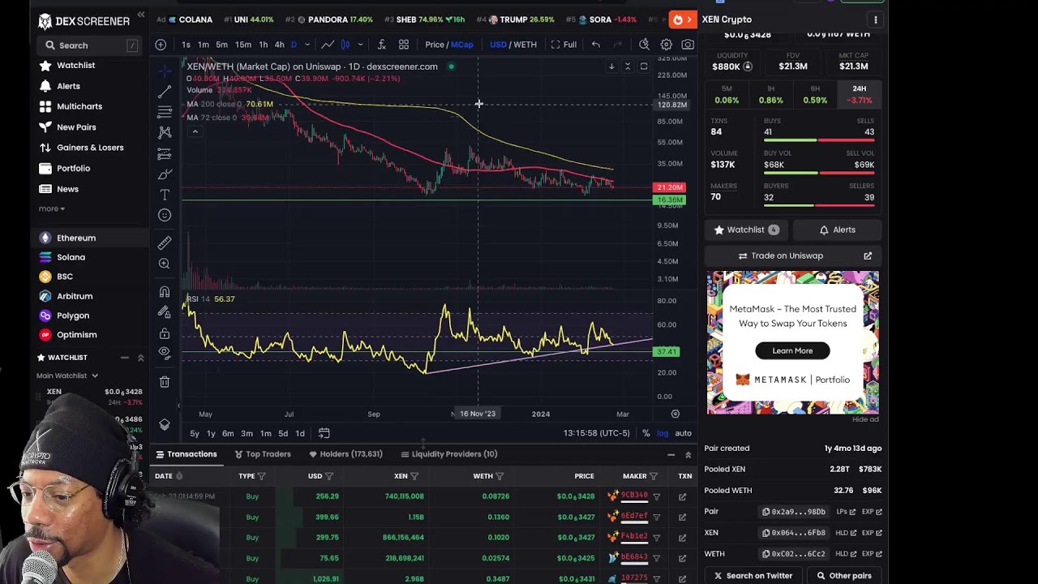The height and width of the screenshot is (584, 1038).
Task: Set the chart range to 5y
Action: [195, 434]
